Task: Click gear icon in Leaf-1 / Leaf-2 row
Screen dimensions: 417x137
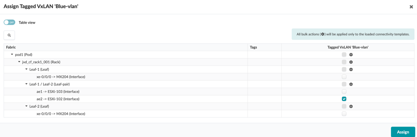Action: click(x=351, y=84)
